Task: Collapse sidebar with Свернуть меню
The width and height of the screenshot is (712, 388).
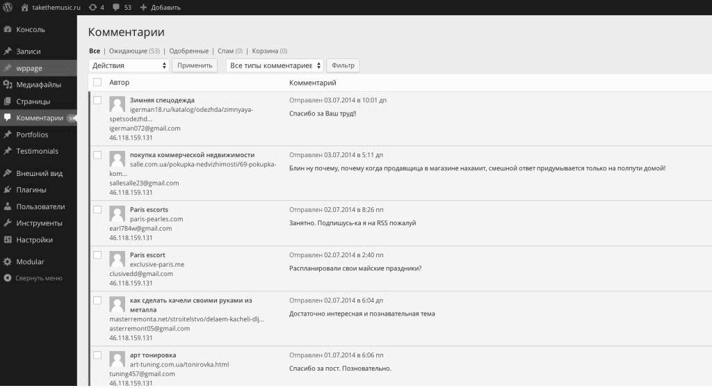Action: [39, 278]
